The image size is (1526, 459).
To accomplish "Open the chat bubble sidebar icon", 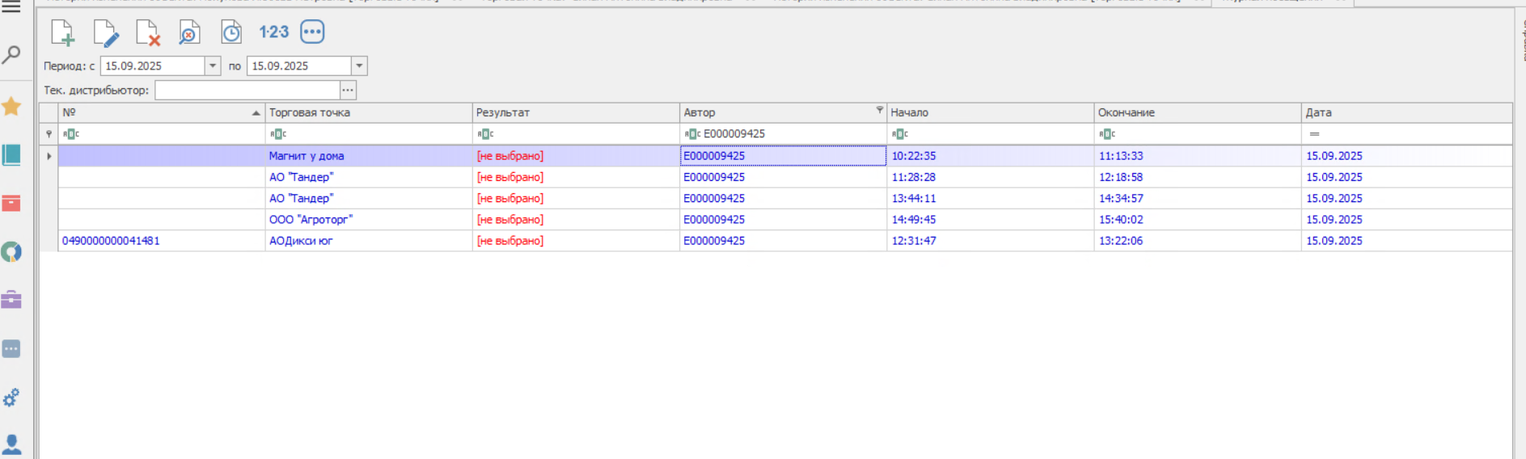I will click(11, 348).
